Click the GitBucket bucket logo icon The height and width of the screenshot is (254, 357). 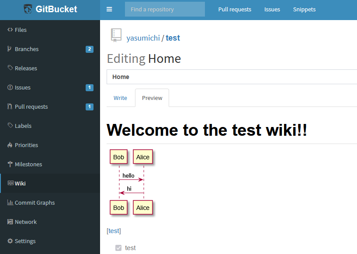28,9
